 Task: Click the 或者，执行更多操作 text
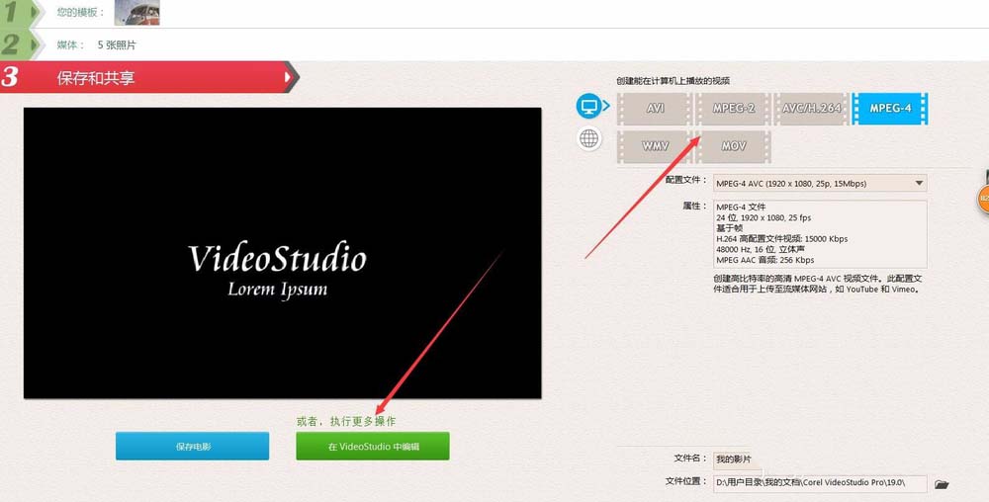[x=346, y=421]
